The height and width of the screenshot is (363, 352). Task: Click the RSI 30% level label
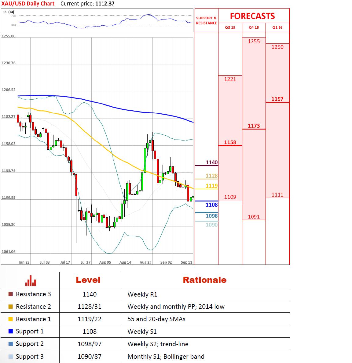tap(14, 25)
